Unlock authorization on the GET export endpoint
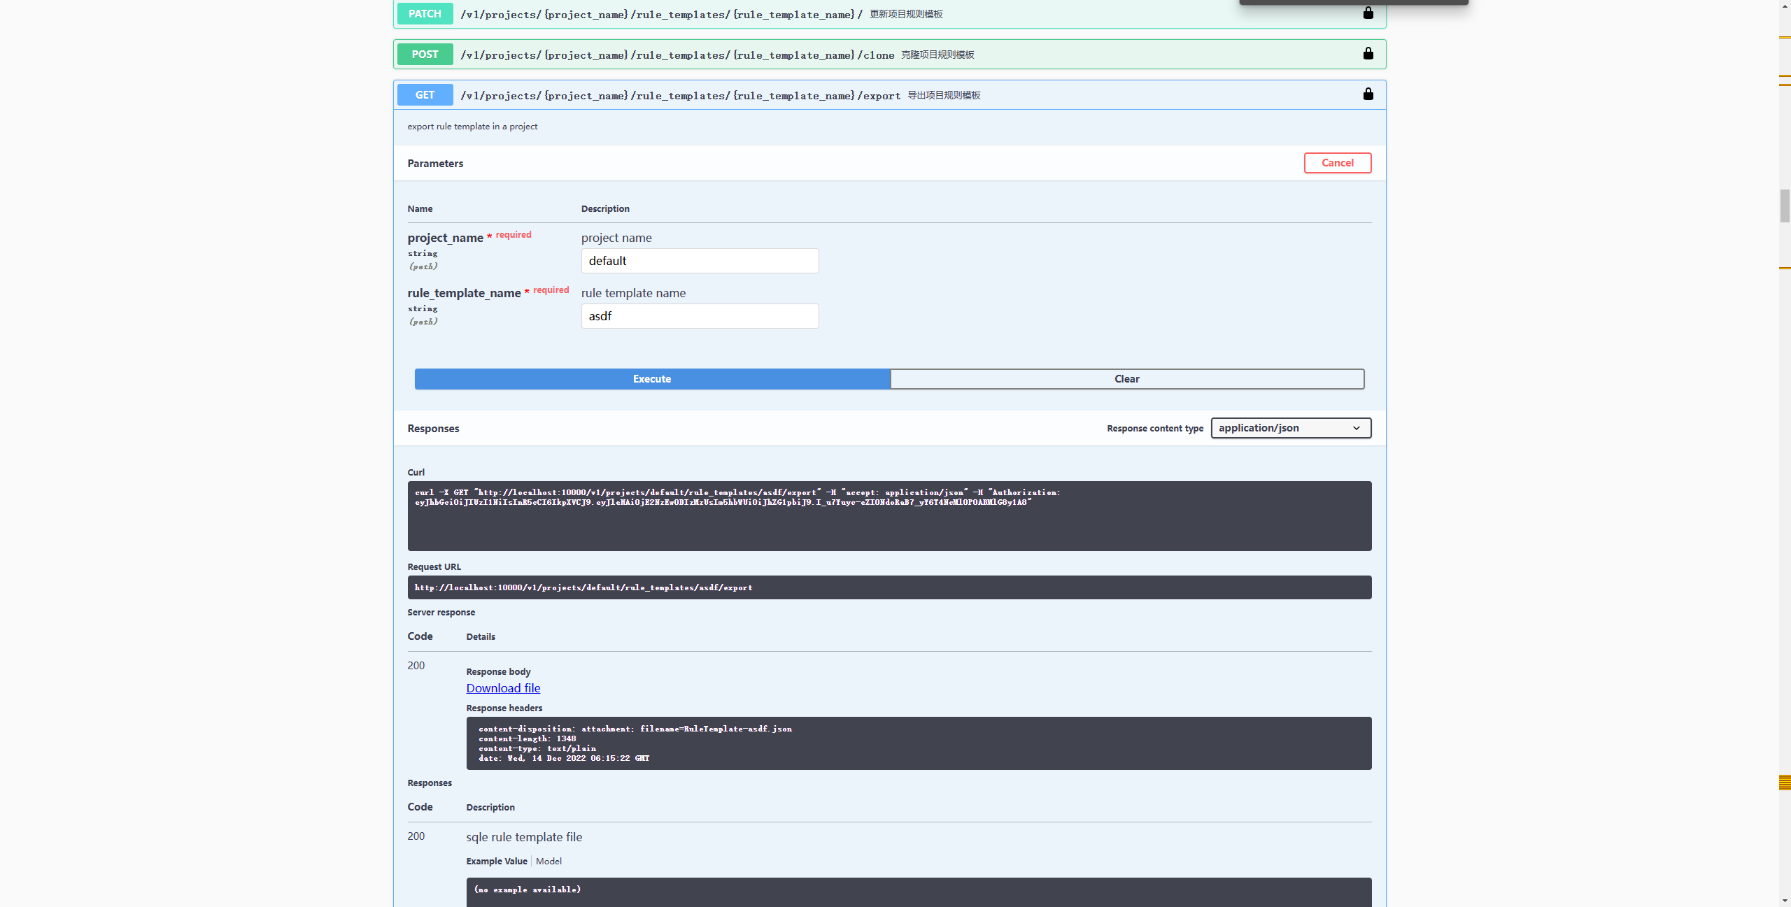1791x907 pixels. 1368,94
